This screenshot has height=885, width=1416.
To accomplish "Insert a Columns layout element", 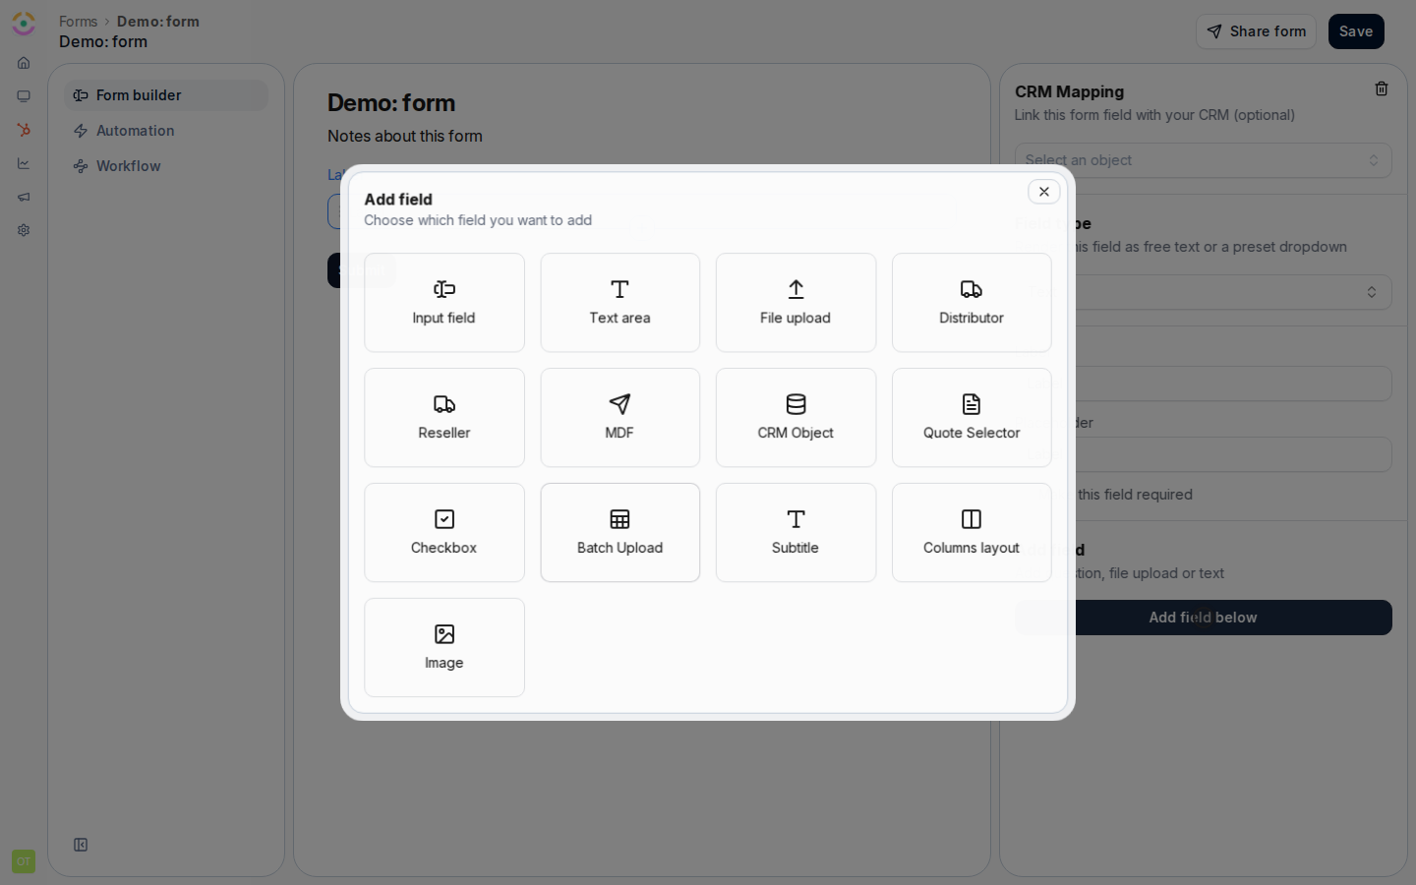I will (972, 533).
